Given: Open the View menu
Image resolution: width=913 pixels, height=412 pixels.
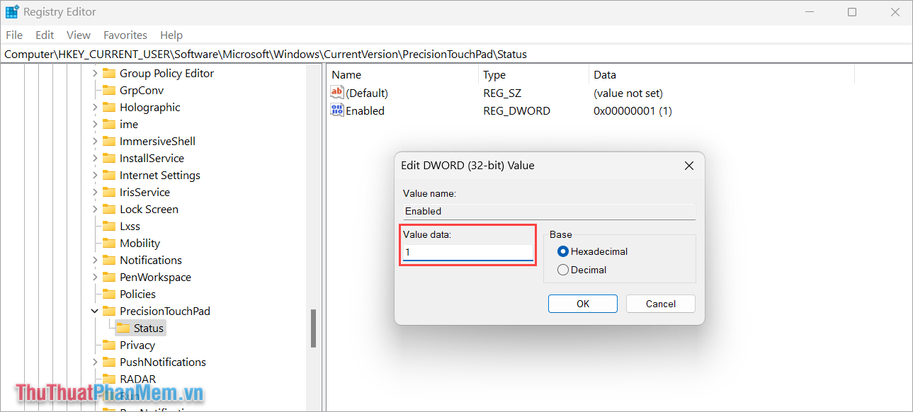Looking at the screenshot, I should [x=78, y=35].
